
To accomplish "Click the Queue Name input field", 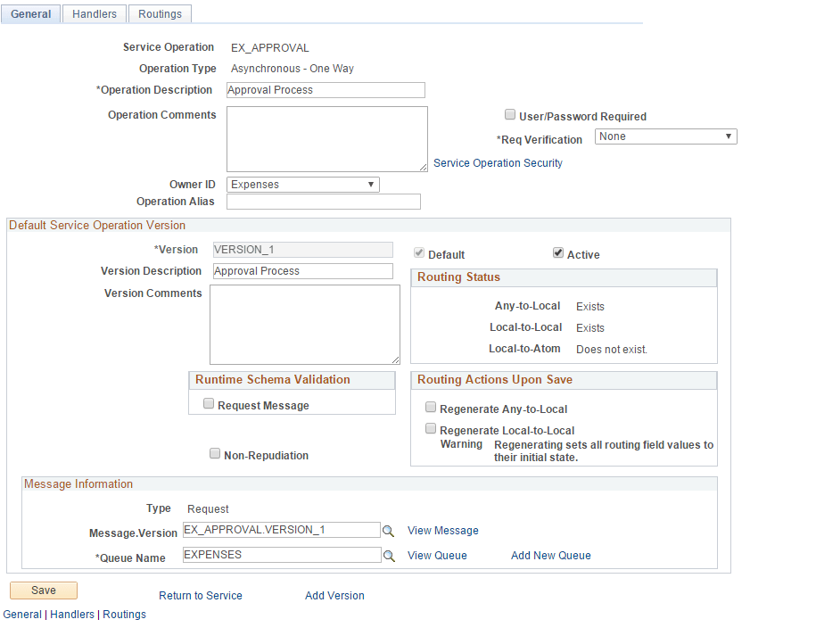I will pos(282,555).
